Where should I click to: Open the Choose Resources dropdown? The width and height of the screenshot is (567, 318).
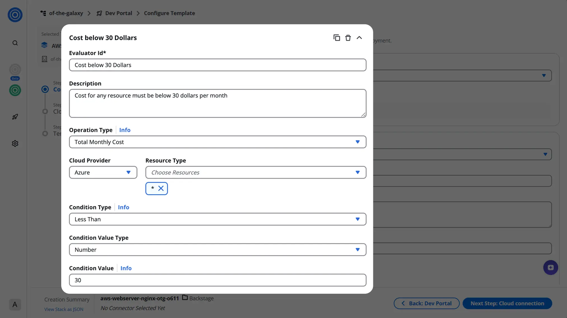coord(256,172)
